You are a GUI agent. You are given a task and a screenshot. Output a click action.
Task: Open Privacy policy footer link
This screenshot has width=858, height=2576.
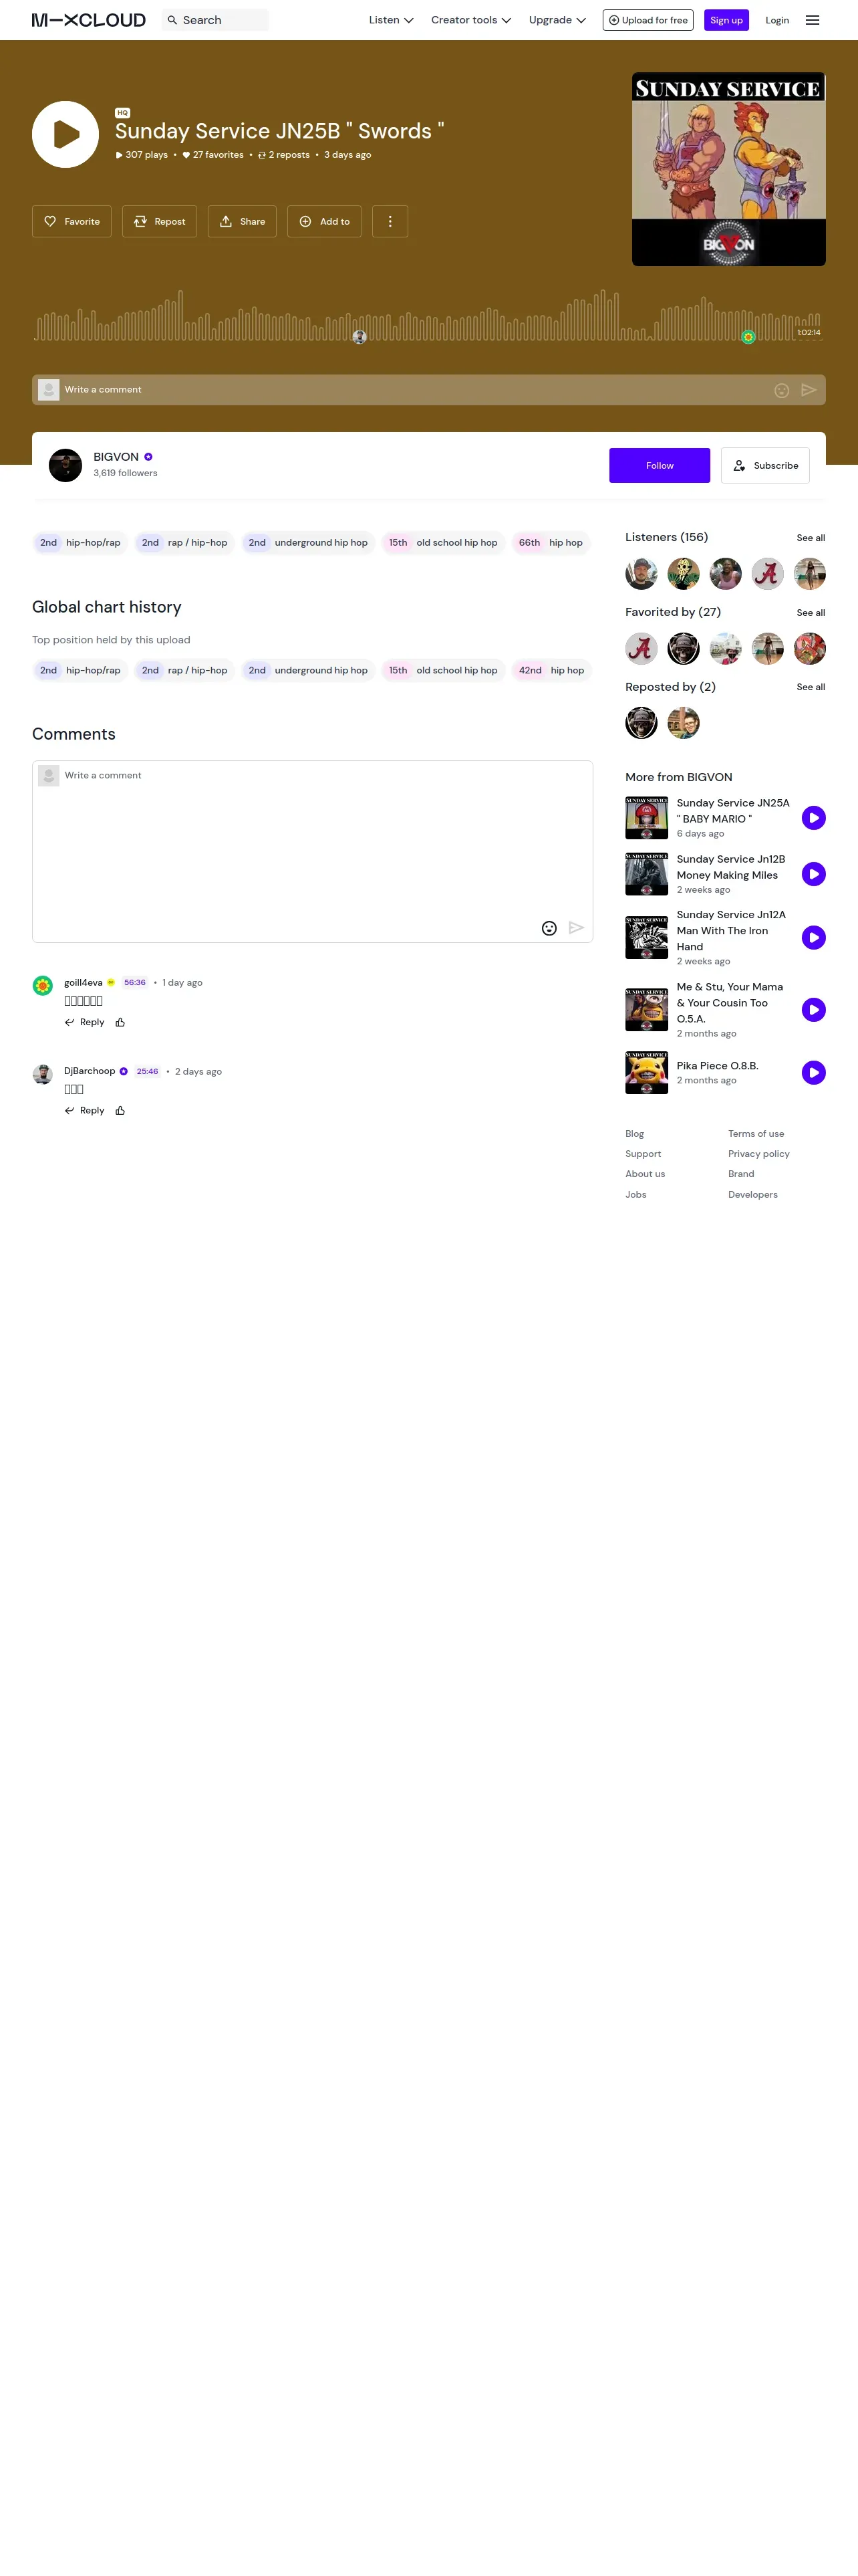759,1154
